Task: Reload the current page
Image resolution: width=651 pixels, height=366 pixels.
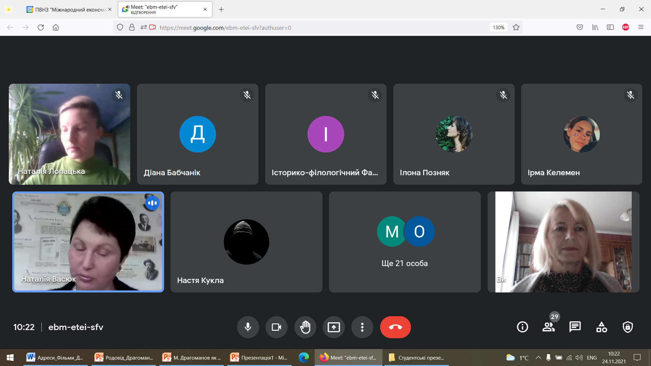Action: (x=41, y=27)
